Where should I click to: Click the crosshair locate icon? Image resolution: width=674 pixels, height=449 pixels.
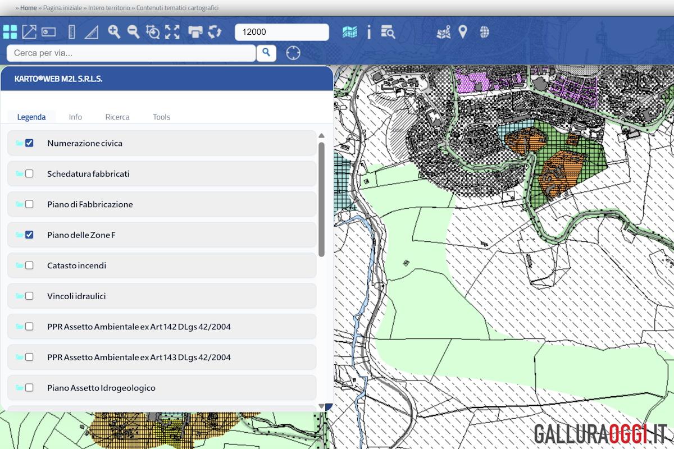click(x=293, y=53)
